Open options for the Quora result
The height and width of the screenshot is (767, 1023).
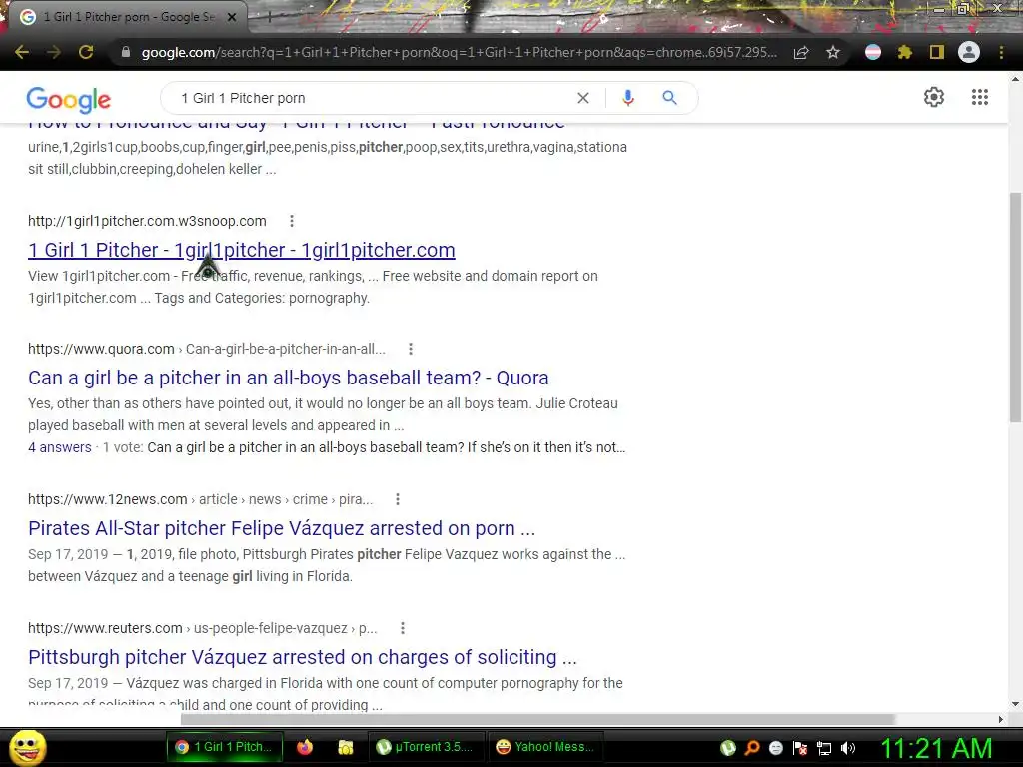coord(411,349)
